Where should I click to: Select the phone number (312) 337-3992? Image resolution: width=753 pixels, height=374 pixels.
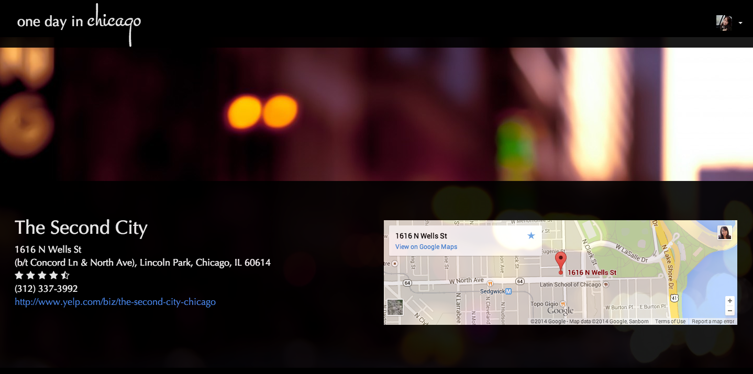[x=46, y=289]
